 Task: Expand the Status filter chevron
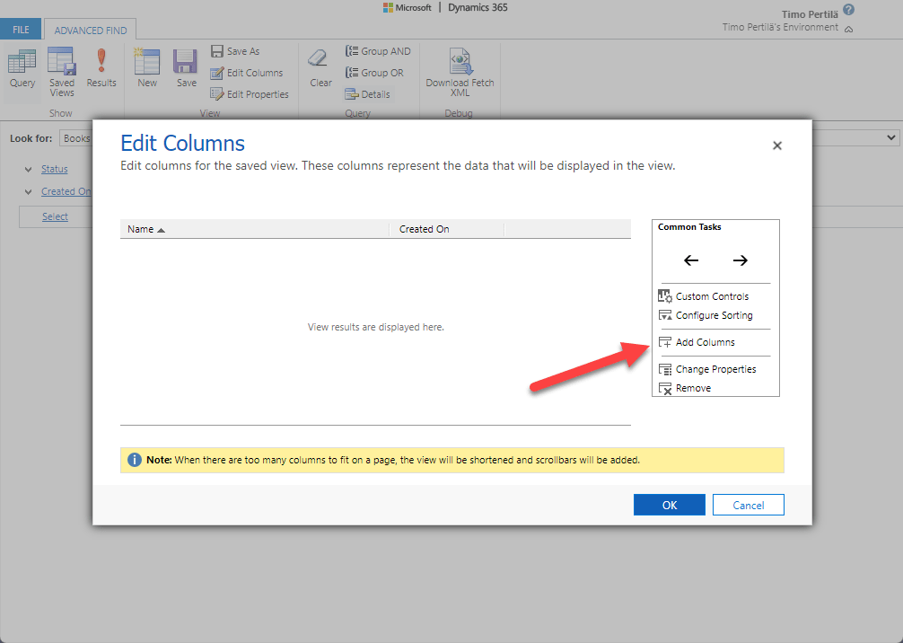29,169
